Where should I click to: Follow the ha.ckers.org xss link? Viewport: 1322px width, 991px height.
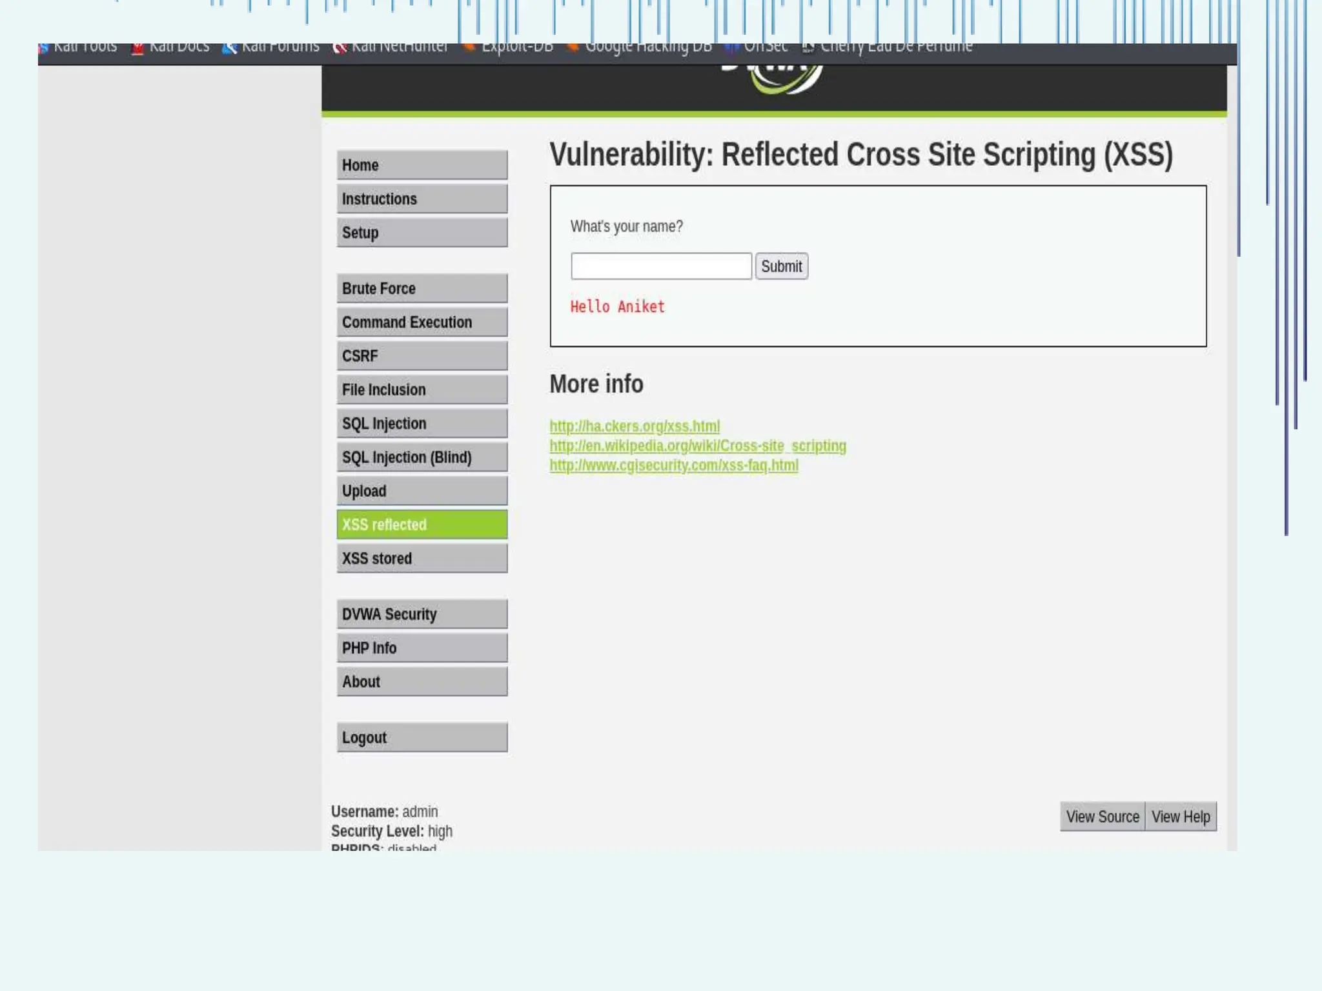pyautogui.click(x=635, y=426)
